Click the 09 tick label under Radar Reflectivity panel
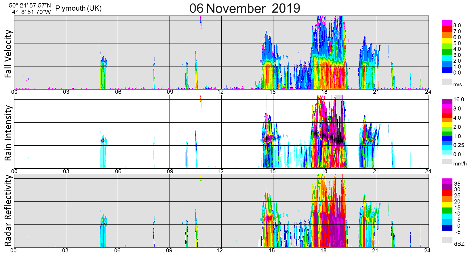The height and width of the screenshot is (259, 472). pyautogui.click(x=169, y=250)
